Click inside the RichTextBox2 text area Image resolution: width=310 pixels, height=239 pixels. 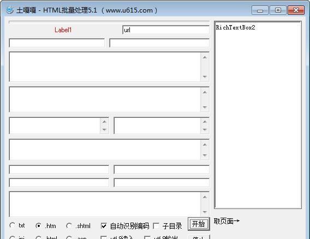[x=258, y=115]
